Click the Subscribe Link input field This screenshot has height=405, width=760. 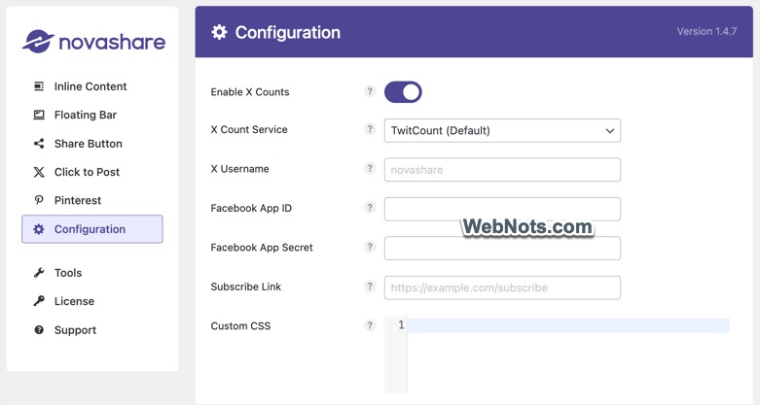[x=502, y=287]
